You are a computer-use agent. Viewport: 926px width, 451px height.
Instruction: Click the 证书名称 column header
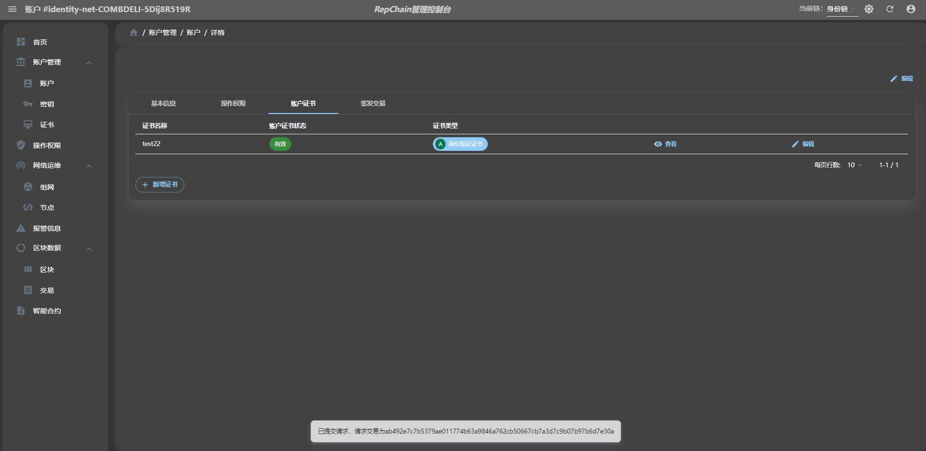(x=155, y=126)
